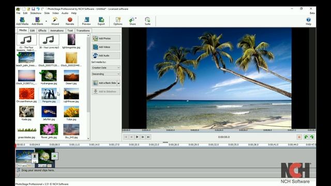The image size is (331, 186).
Task: Switch to the Effects tab
Action: pyautogui.click(x=42, y=30)
